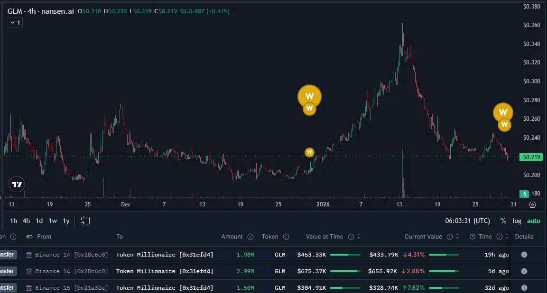
Task: Open details for the 19h ago transfer
Action: click(x=524, y=255)
